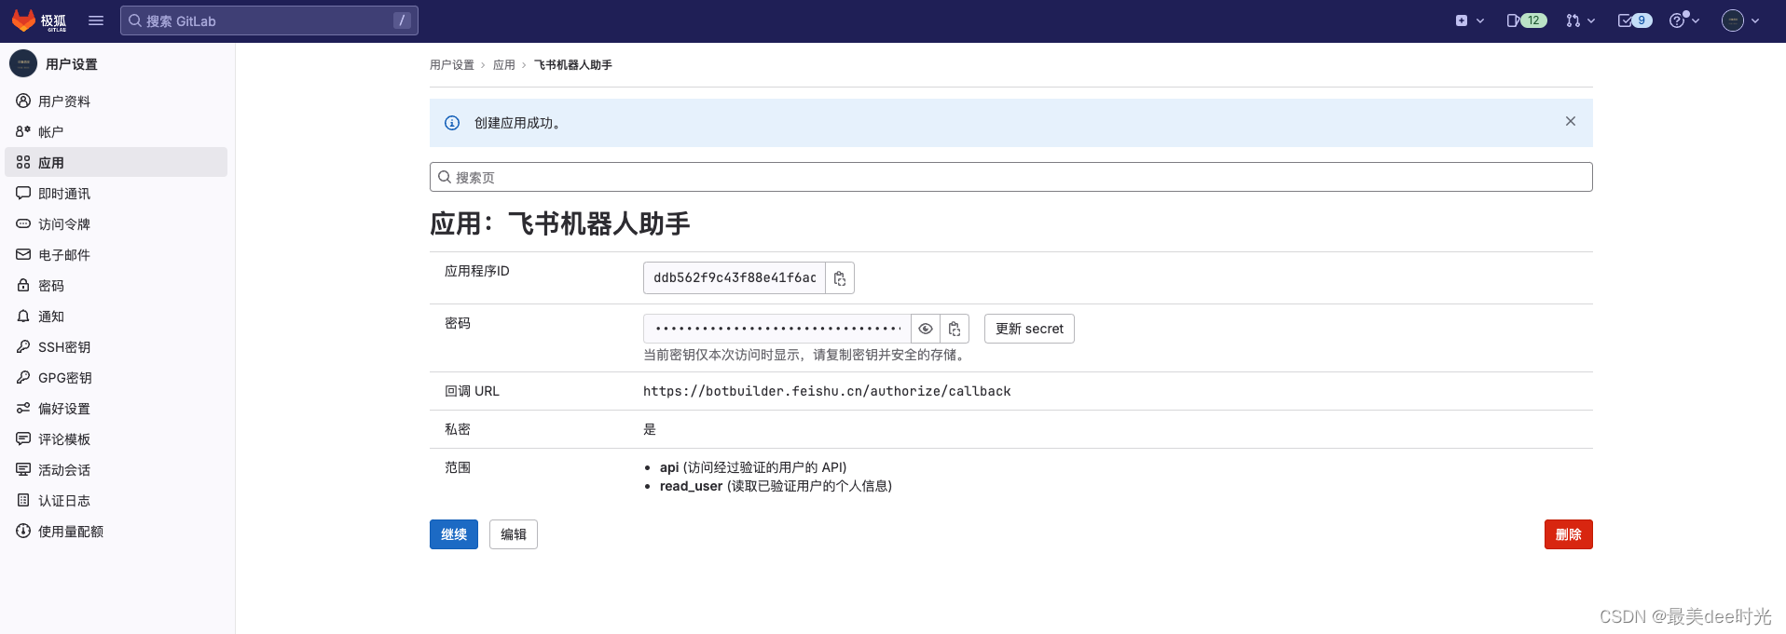
Task: Click the red 删除 button
Action: (1569, 534)
